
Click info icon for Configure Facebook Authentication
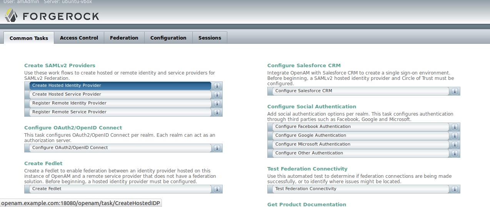pyautogui.click(x=455, y=127)
